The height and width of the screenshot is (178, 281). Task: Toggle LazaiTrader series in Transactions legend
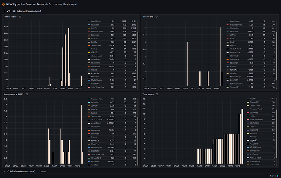[97, 21]
